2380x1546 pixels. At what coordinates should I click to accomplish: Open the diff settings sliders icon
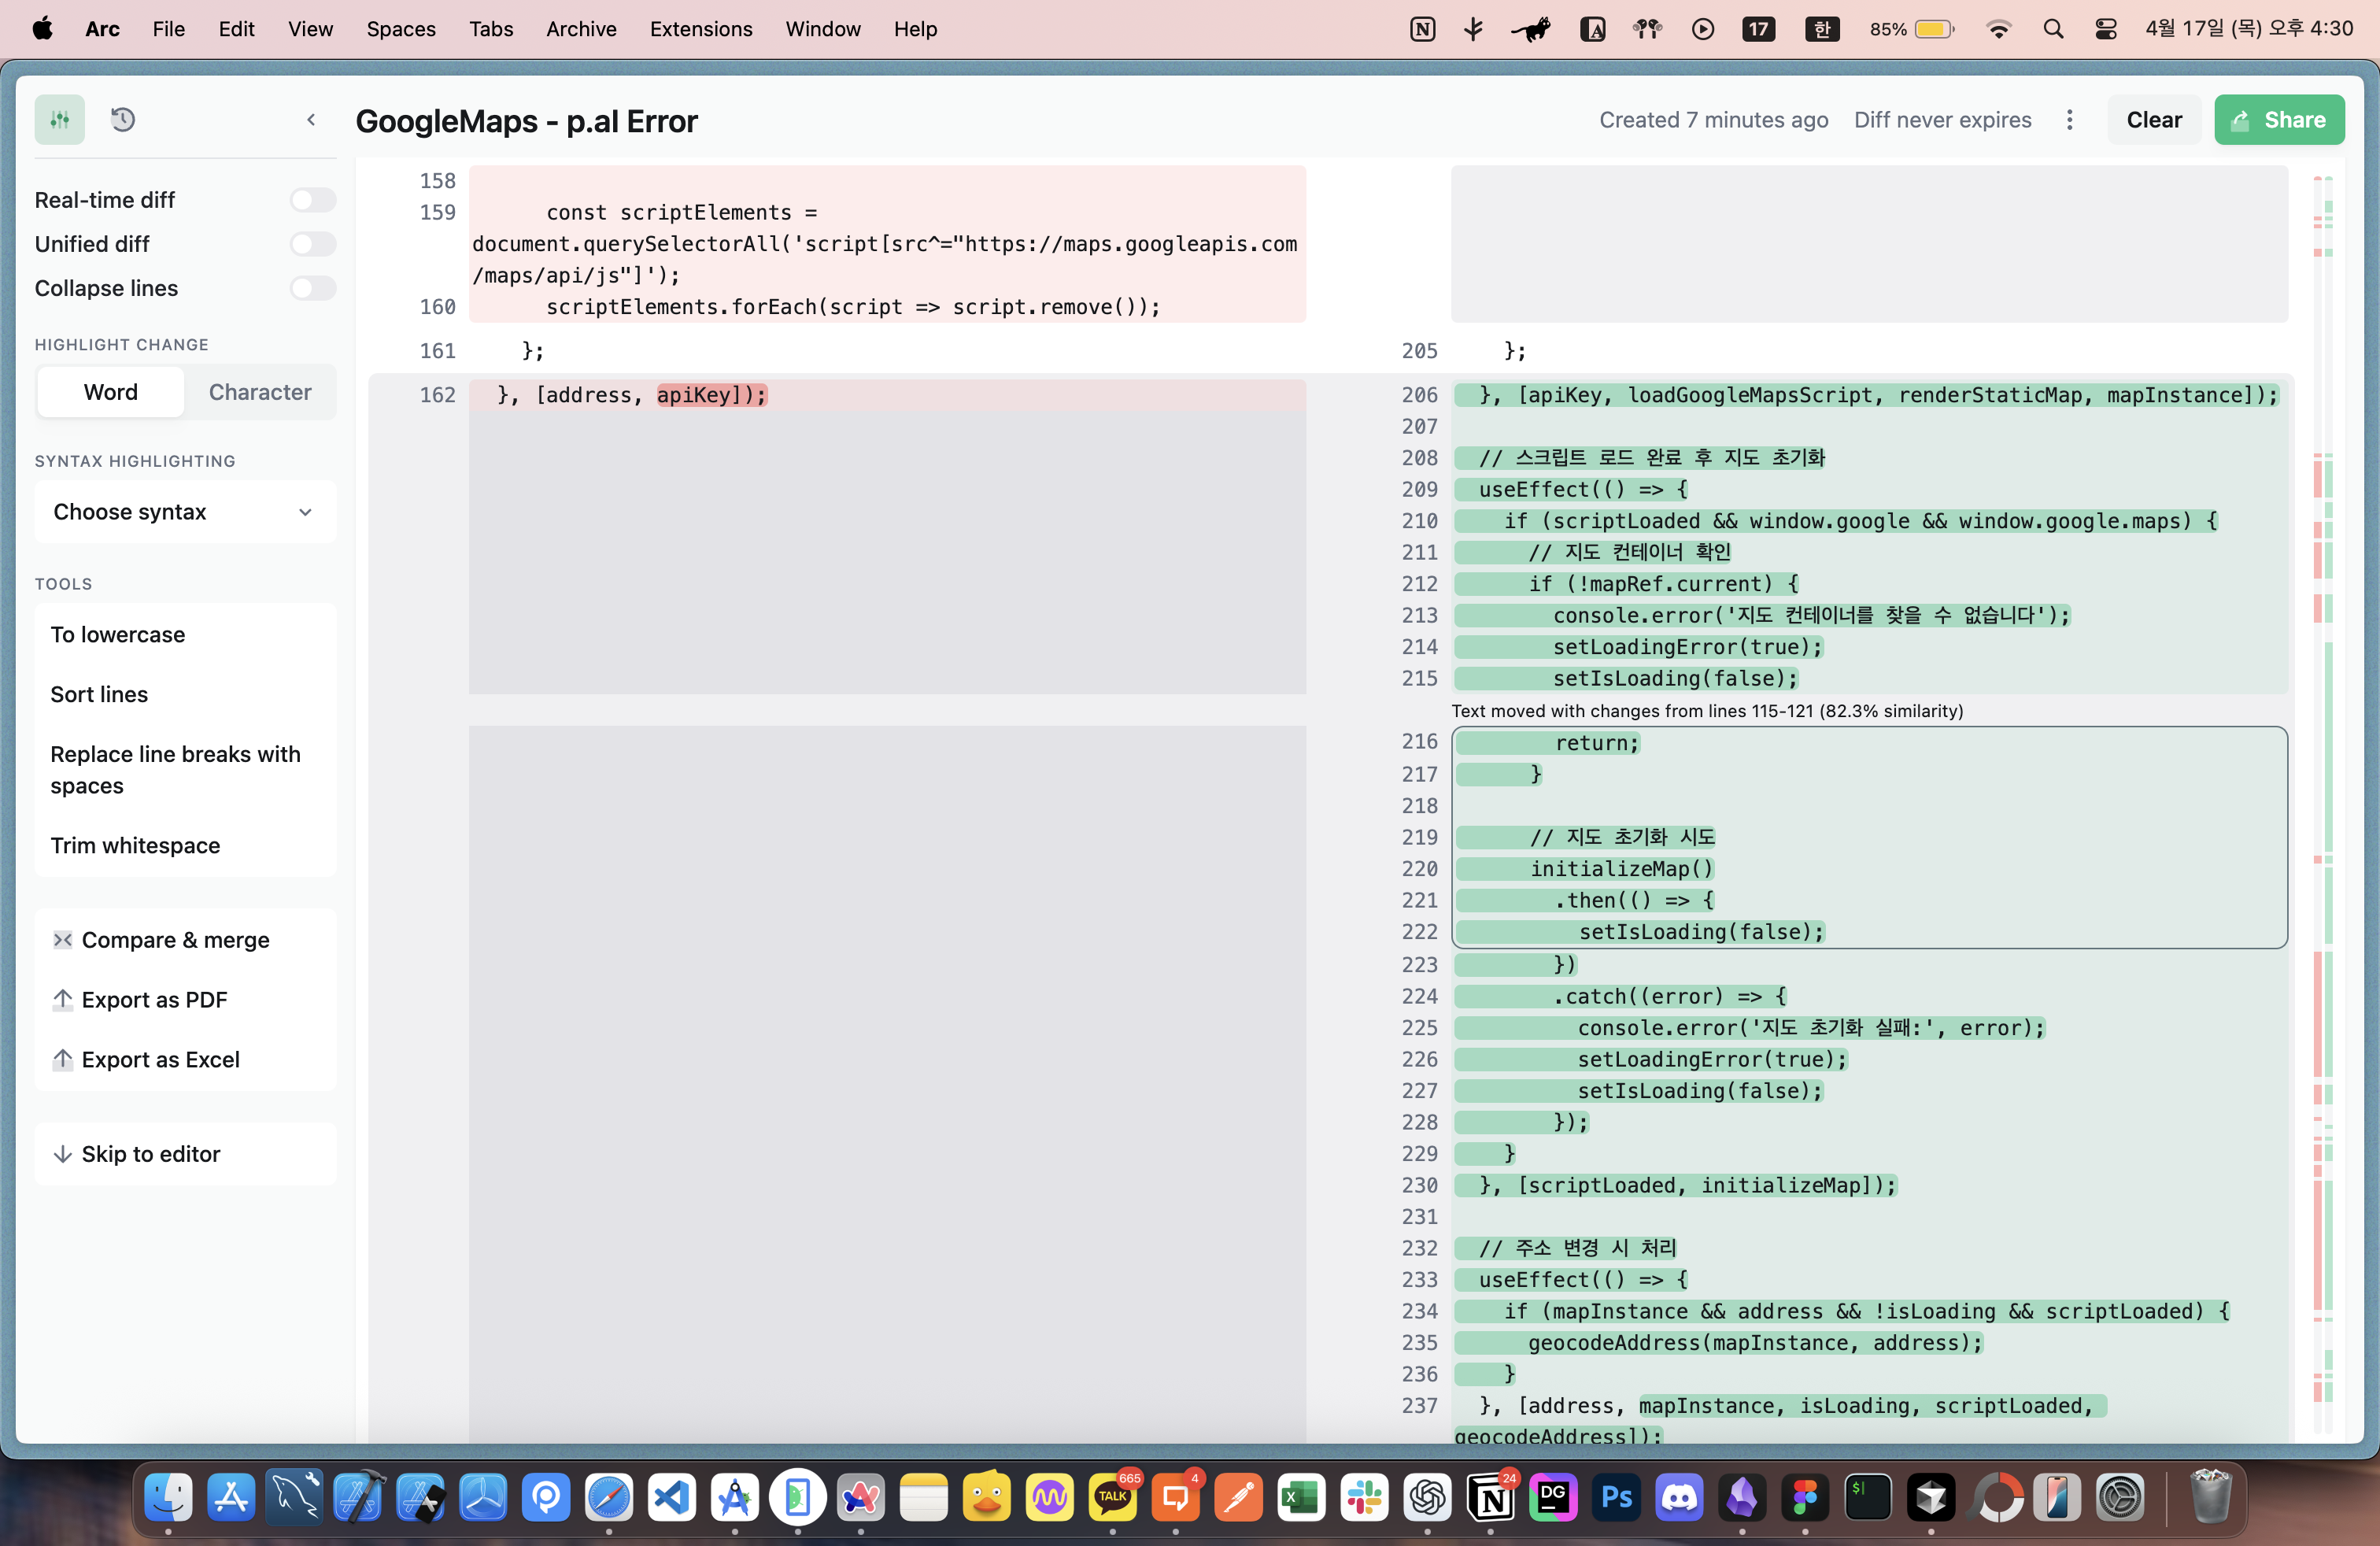[x=60, y=120]
